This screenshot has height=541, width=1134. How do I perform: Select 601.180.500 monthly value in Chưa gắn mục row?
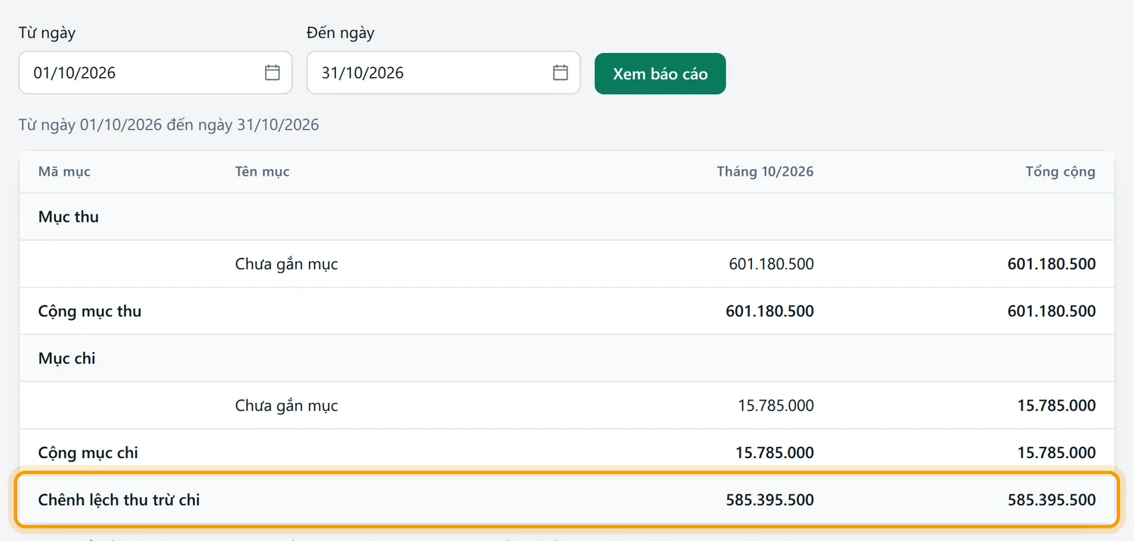click(x=771, y=264)
